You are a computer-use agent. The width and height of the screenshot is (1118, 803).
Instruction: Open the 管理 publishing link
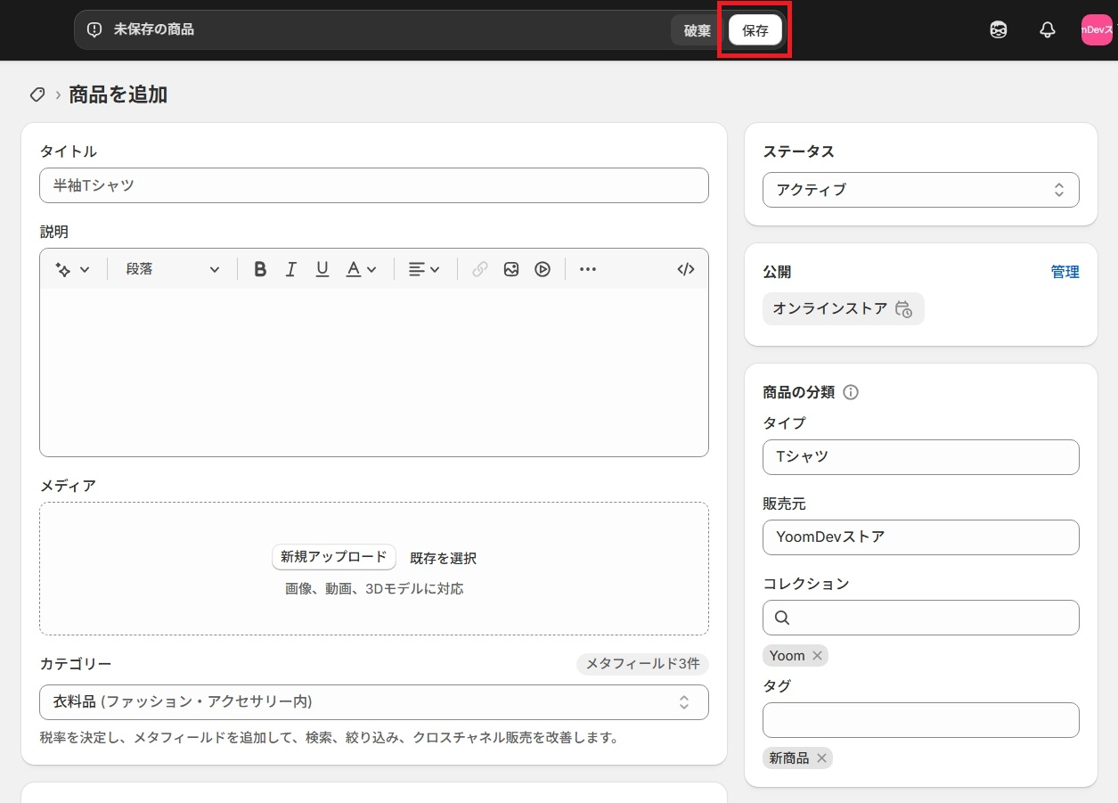tap(1065, 272)
